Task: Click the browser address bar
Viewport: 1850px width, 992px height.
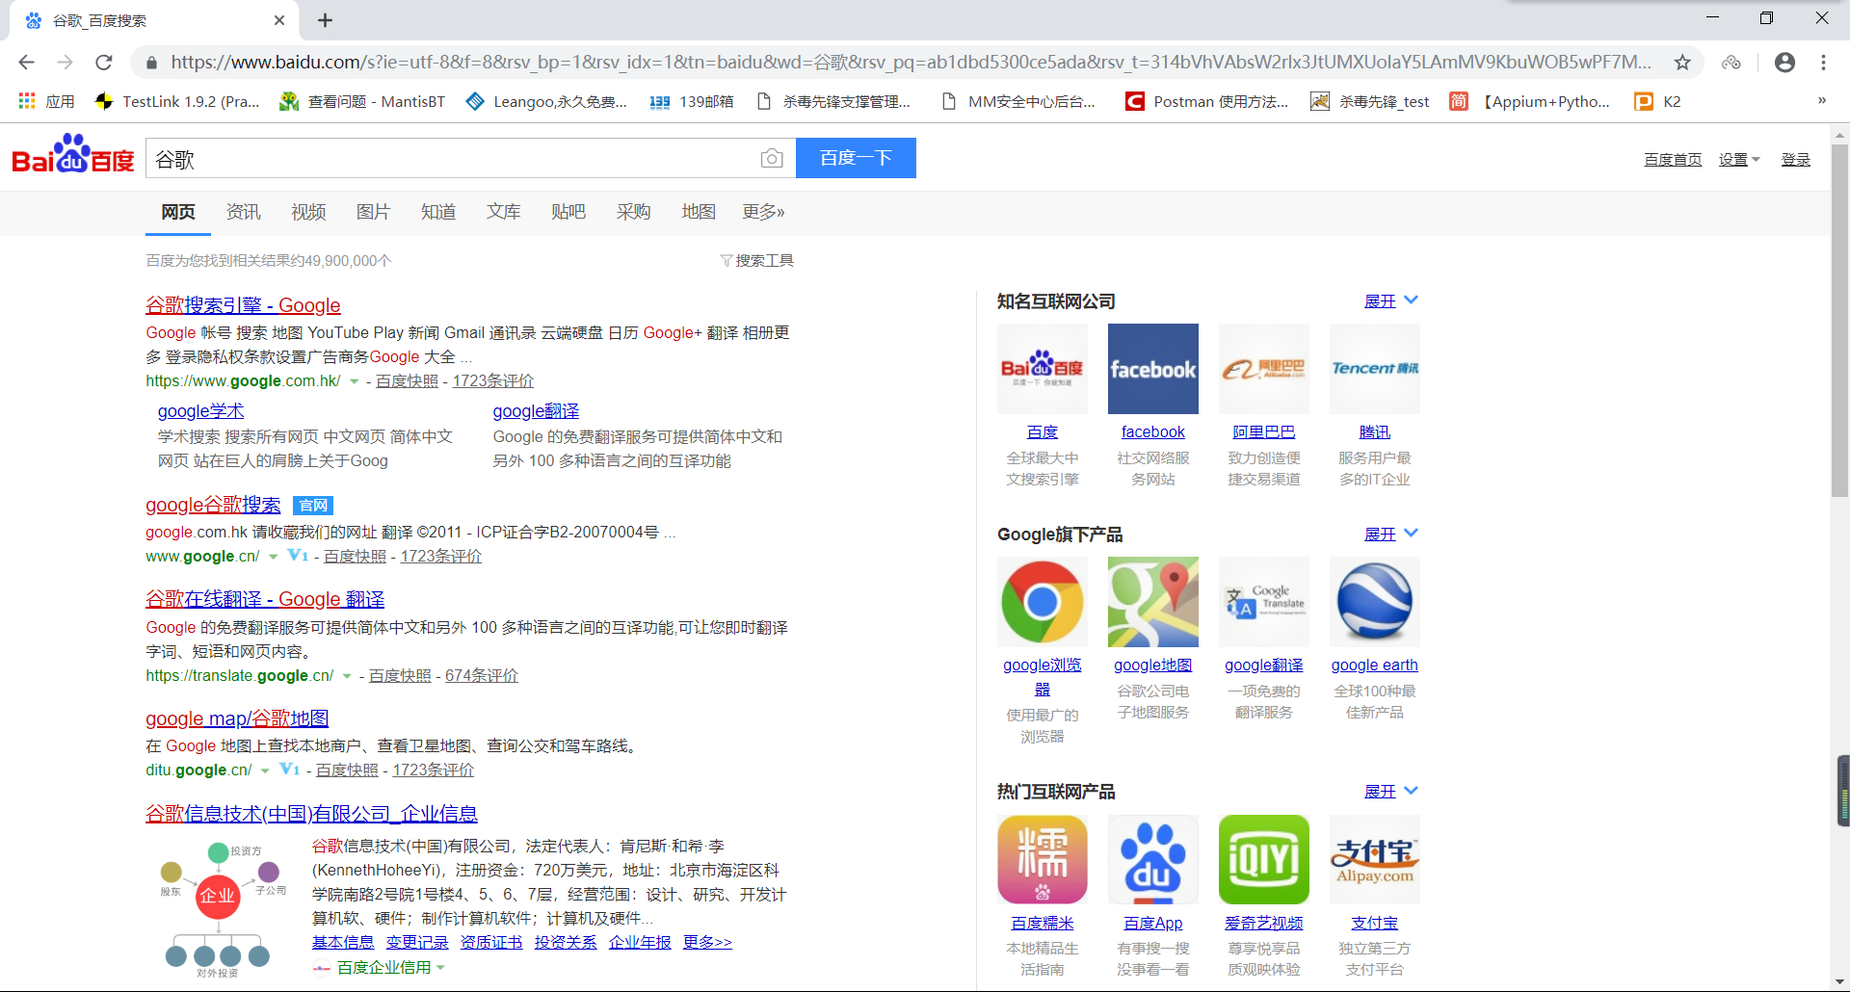Action: (x=911, y=63)
